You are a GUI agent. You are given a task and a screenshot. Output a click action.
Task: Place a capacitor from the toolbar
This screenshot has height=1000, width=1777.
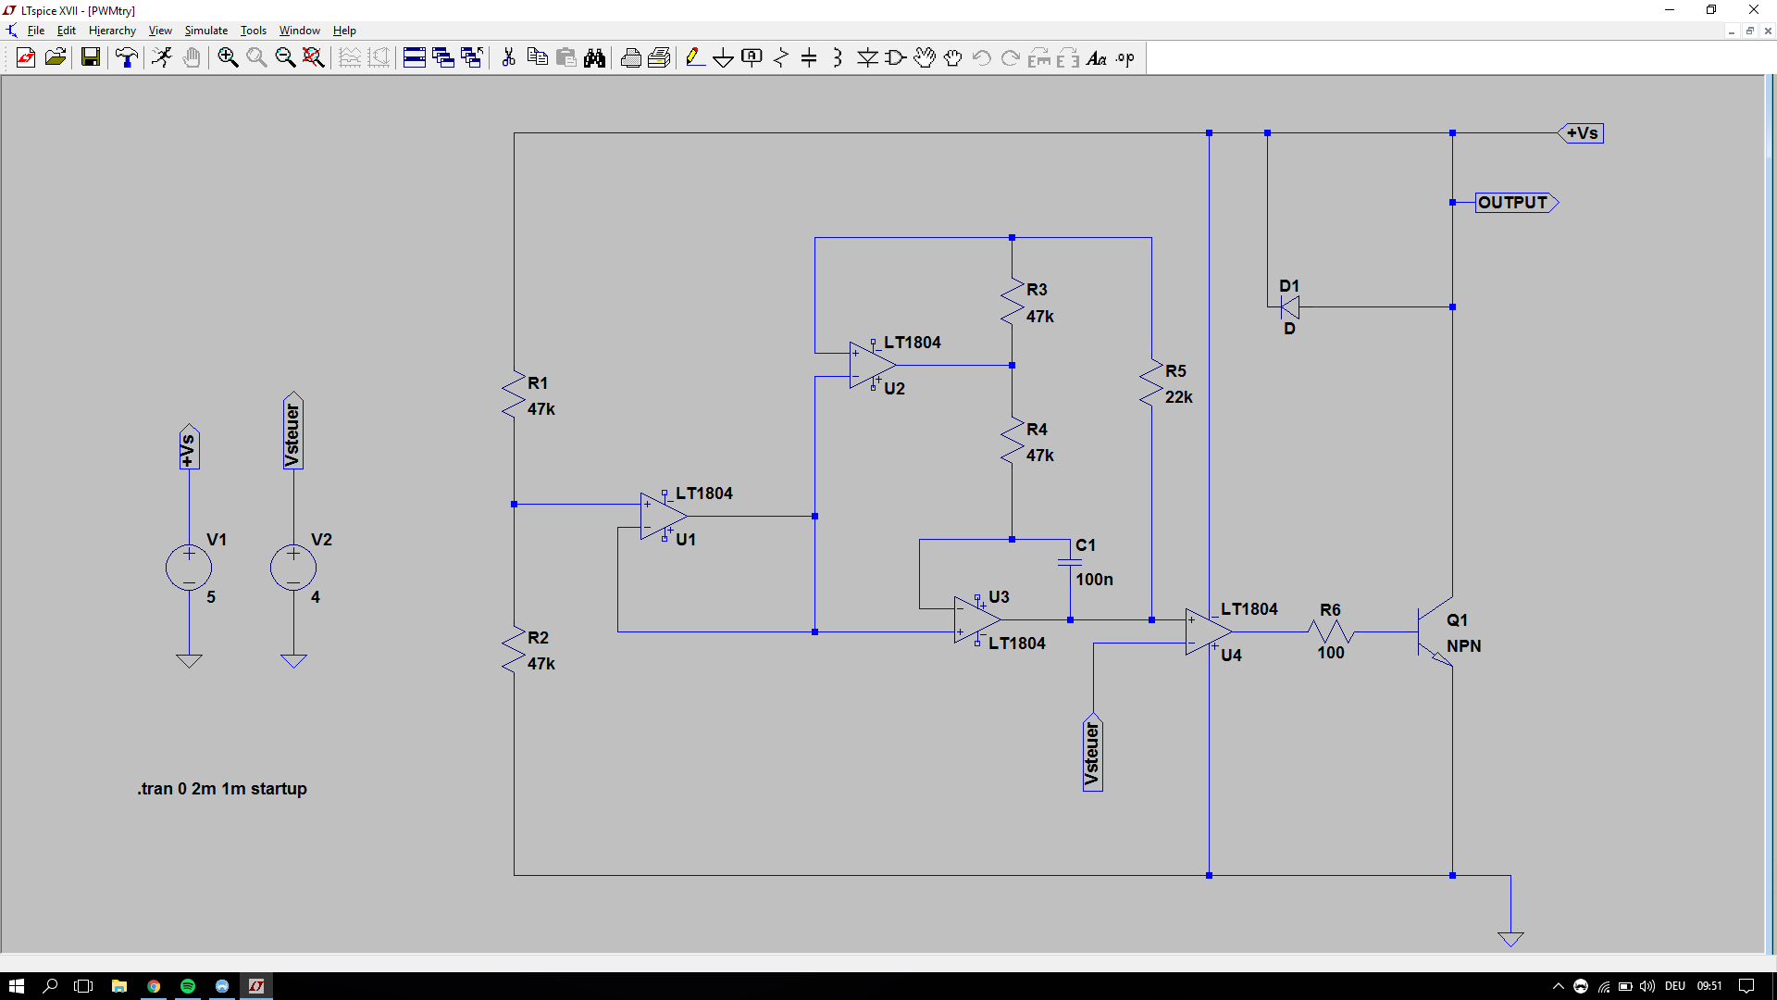pyautogui.click(x=809, y=57)
